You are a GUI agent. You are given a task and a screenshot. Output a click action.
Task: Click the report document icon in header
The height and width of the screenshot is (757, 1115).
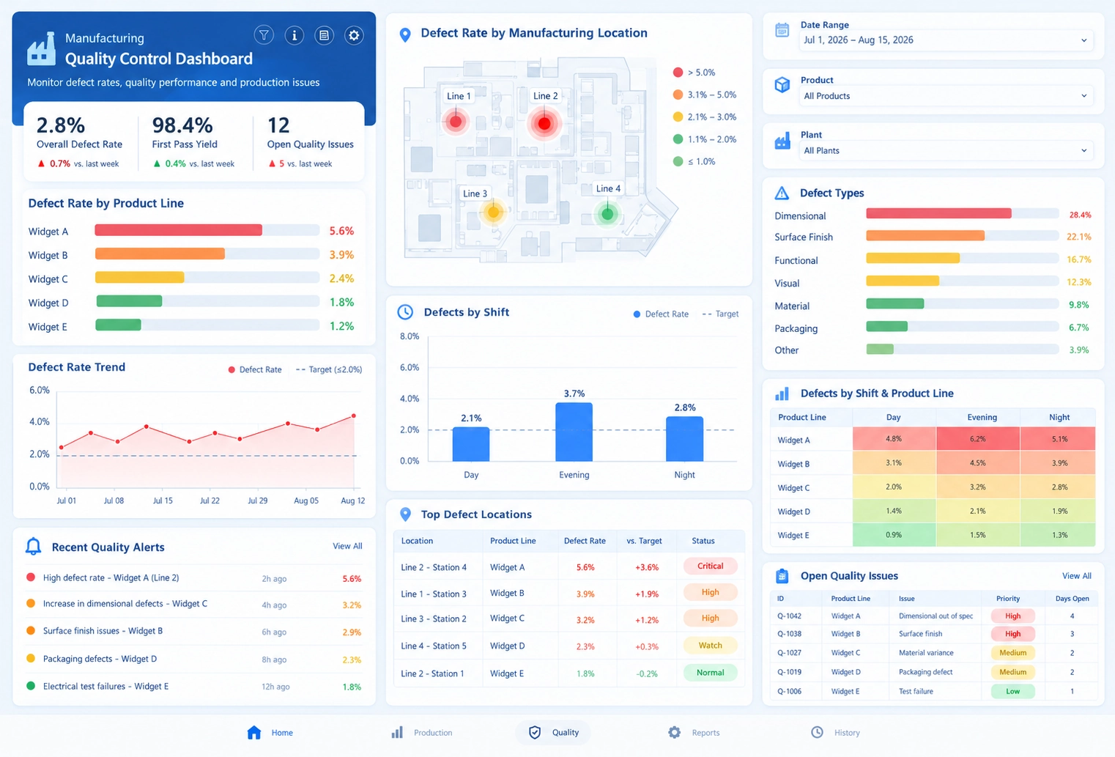tap(325, 35)
